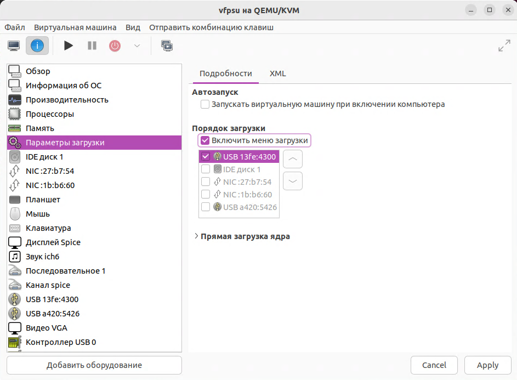
Task: Open the Виртуальная машина menu
Action: tap(75, 27)
